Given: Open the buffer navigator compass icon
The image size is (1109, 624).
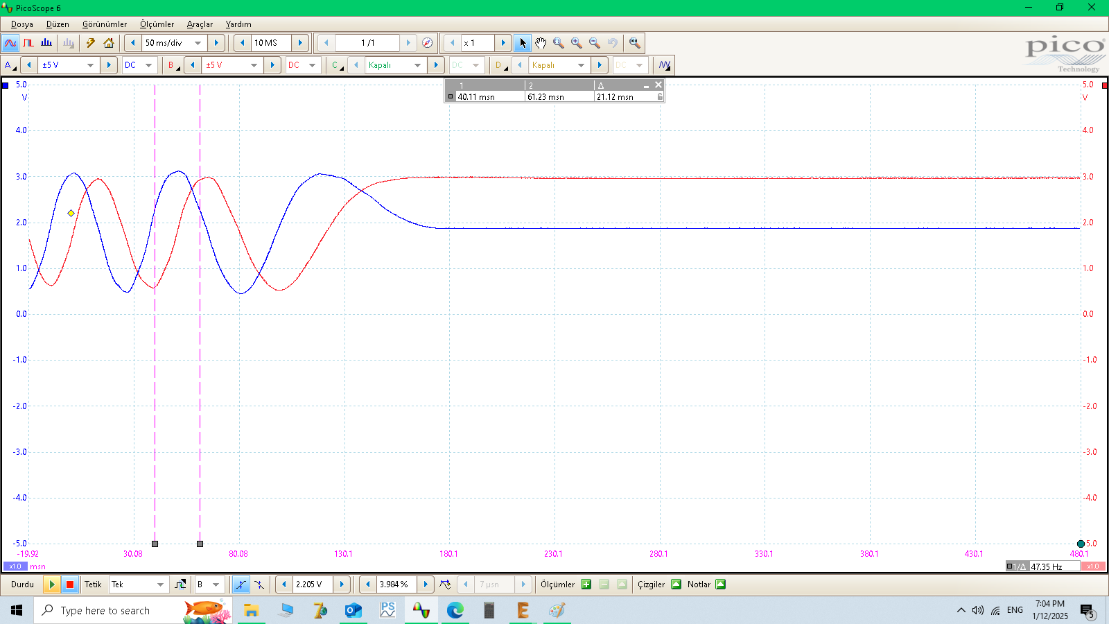Looking at the screenshot, I should (x=428, y=43).
